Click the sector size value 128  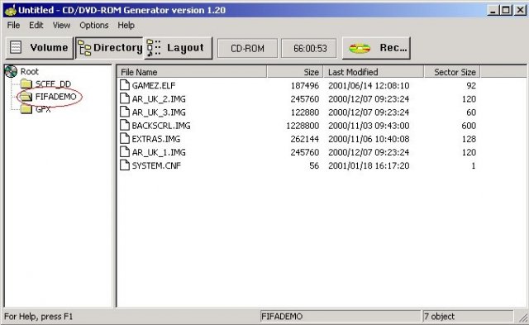(x=469, y=139)
